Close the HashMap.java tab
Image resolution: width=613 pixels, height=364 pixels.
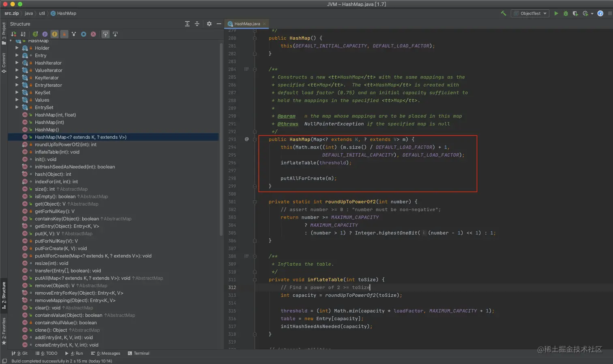[264, 24]
